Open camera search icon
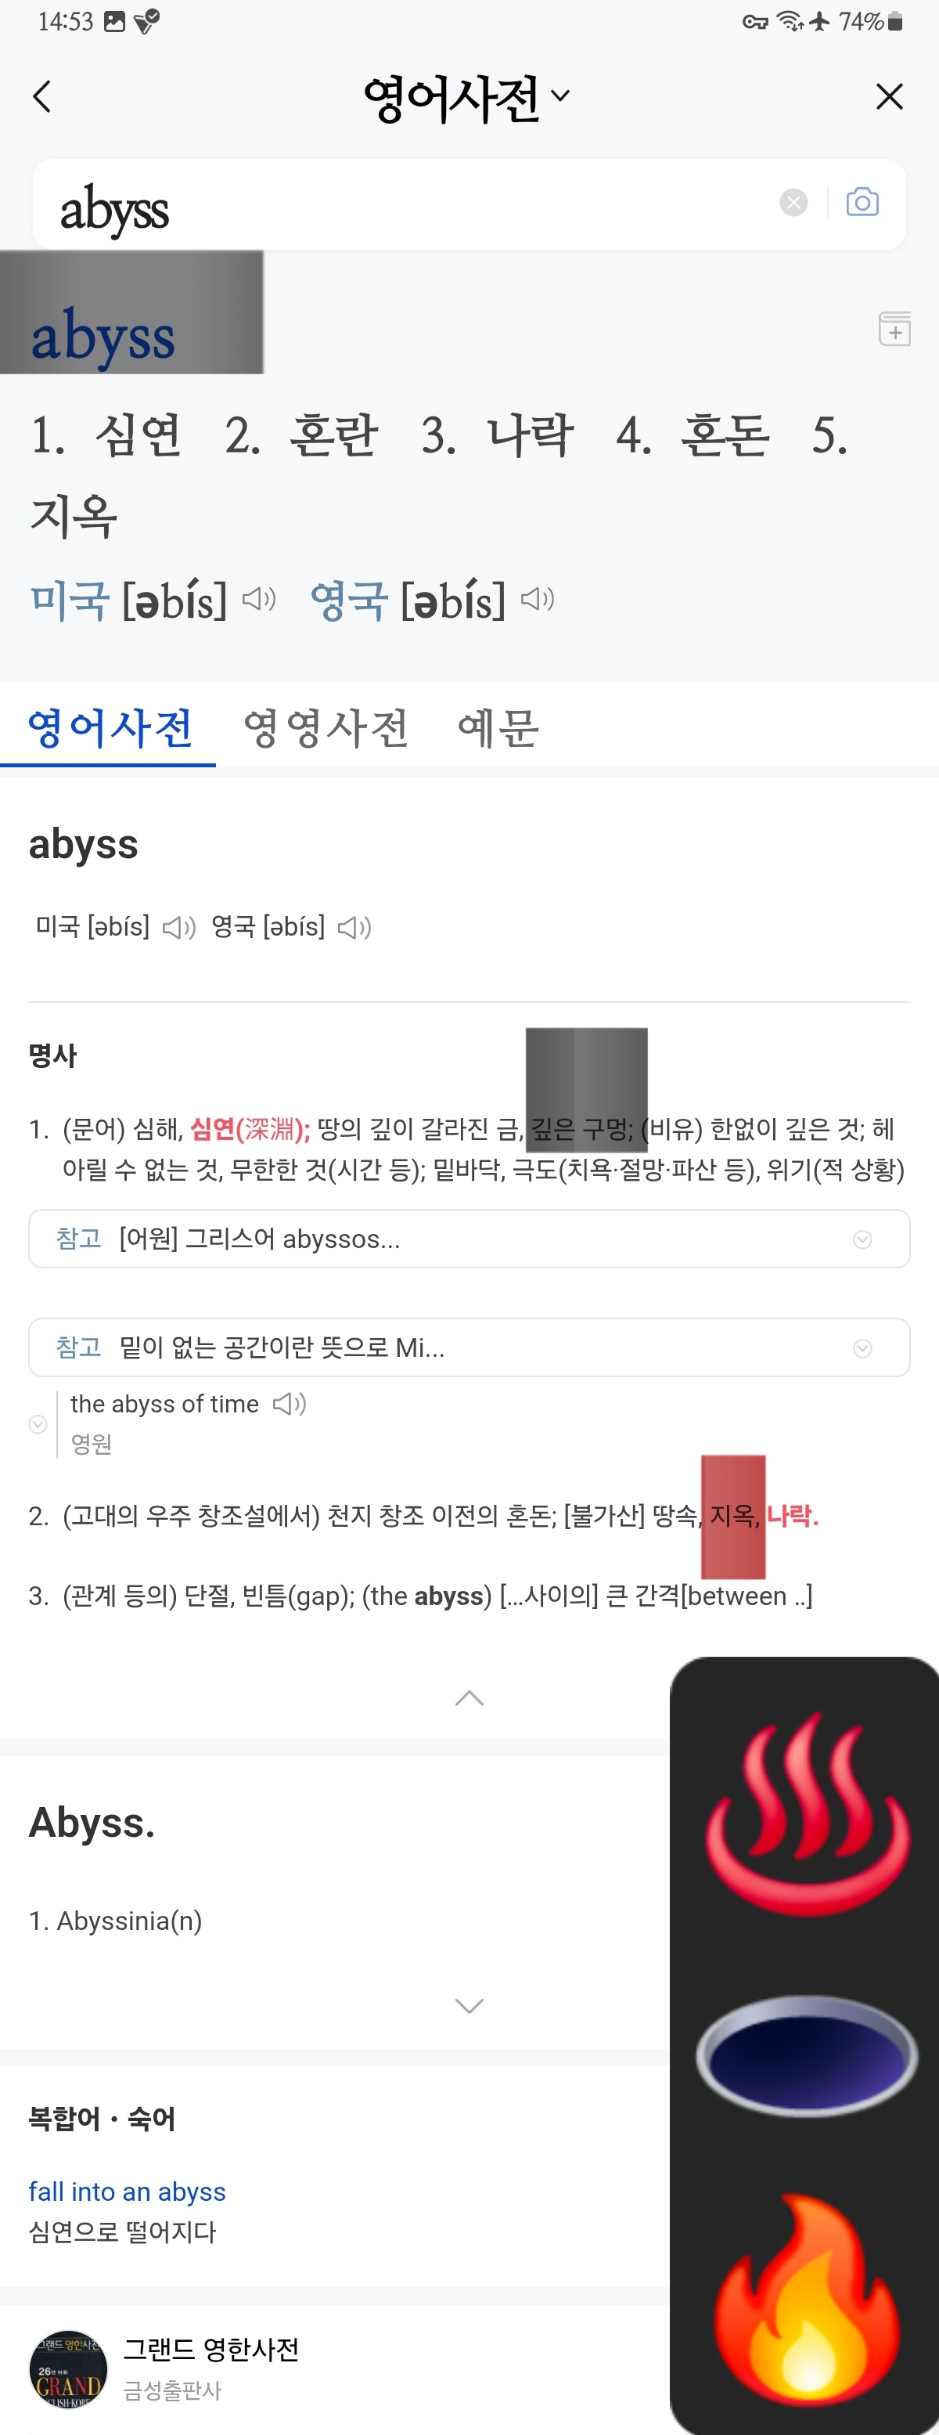The height and width of the screenshot is (2435, 939). [862, 202]
